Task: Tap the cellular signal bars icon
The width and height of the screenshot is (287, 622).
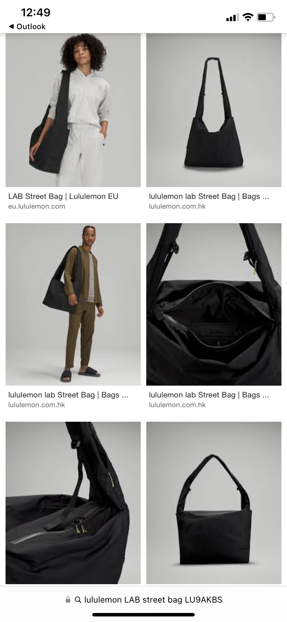Action: pyautogui.click(x=233, y=17)
